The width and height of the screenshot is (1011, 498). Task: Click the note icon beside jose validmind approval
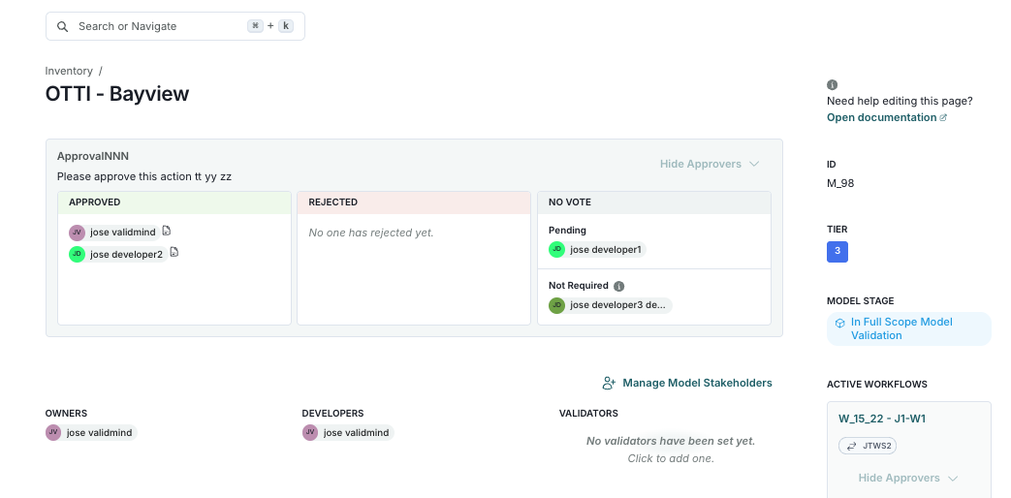(x=167, y=232)
